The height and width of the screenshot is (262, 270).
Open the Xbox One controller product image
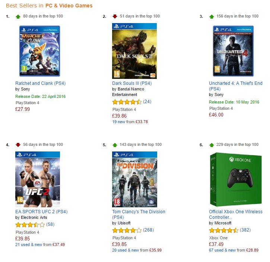(x=236, y=179)
